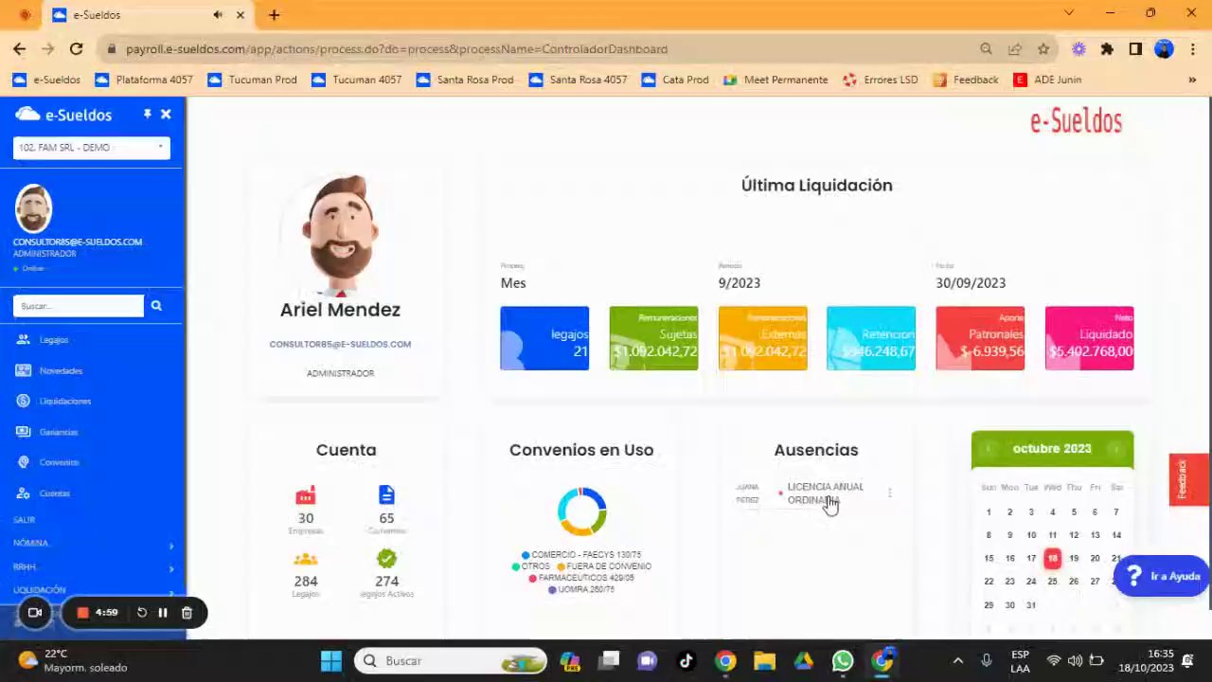Click the pink Neto Liquidado tile
Screen dimensions: 1212x682
[x=1089, y=338]
